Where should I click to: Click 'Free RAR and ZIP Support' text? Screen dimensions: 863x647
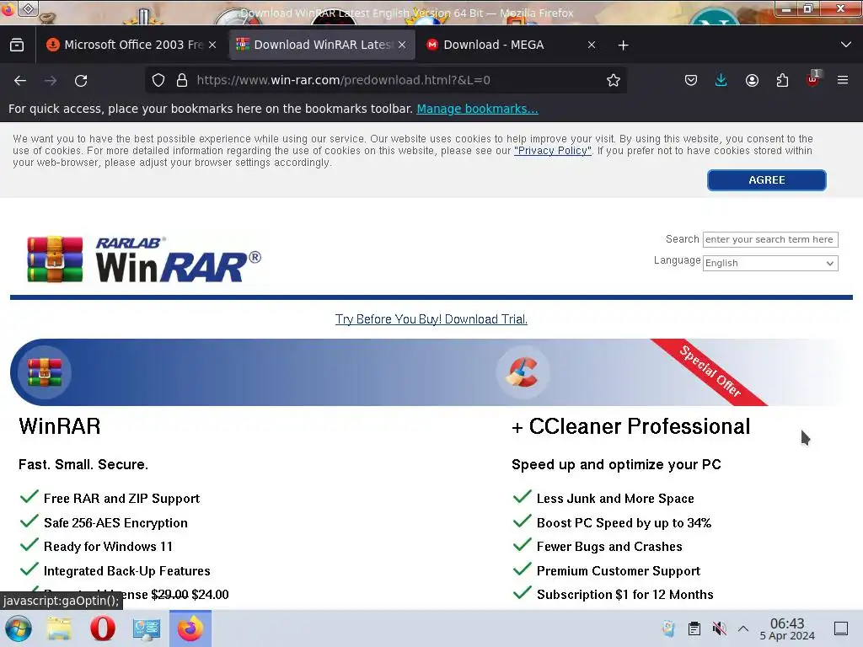pos(121,499)
